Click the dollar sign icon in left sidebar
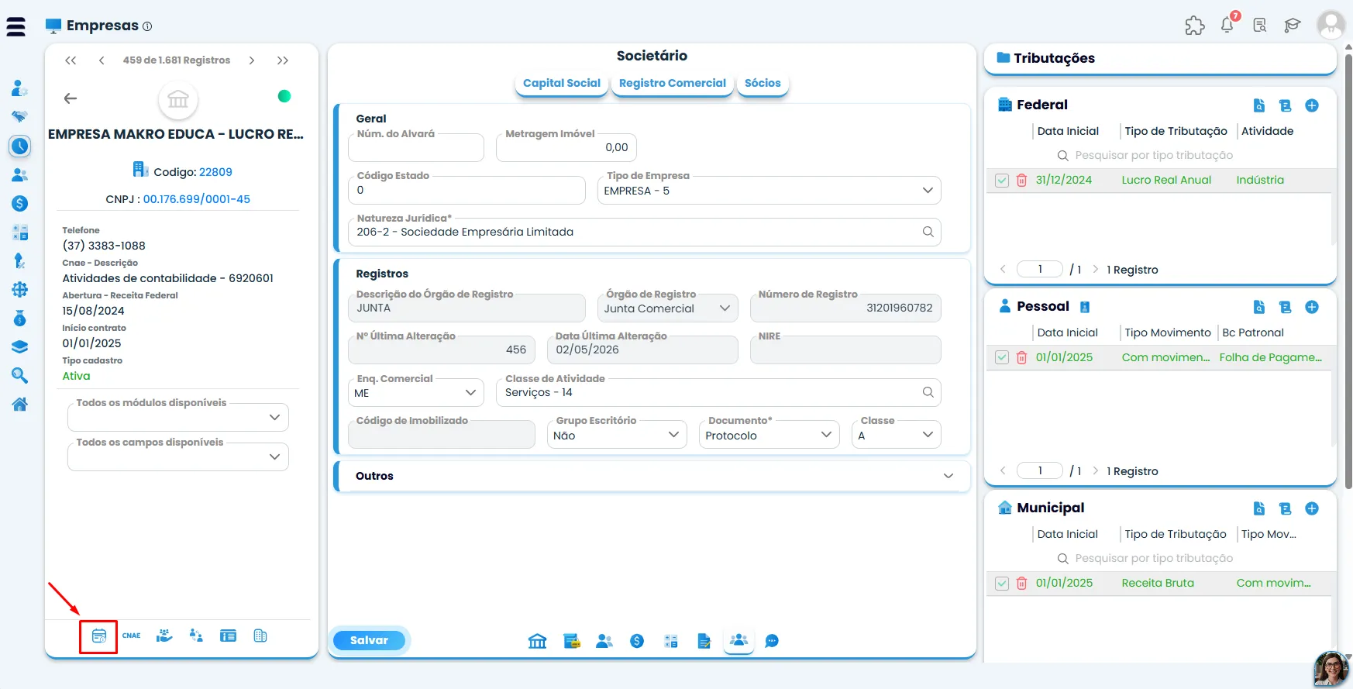Viewport: 1353px width, 689px height. point(20,203)
